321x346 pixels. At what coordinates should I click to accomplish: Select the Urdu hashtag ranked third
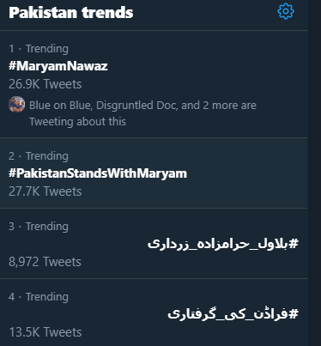223,244
